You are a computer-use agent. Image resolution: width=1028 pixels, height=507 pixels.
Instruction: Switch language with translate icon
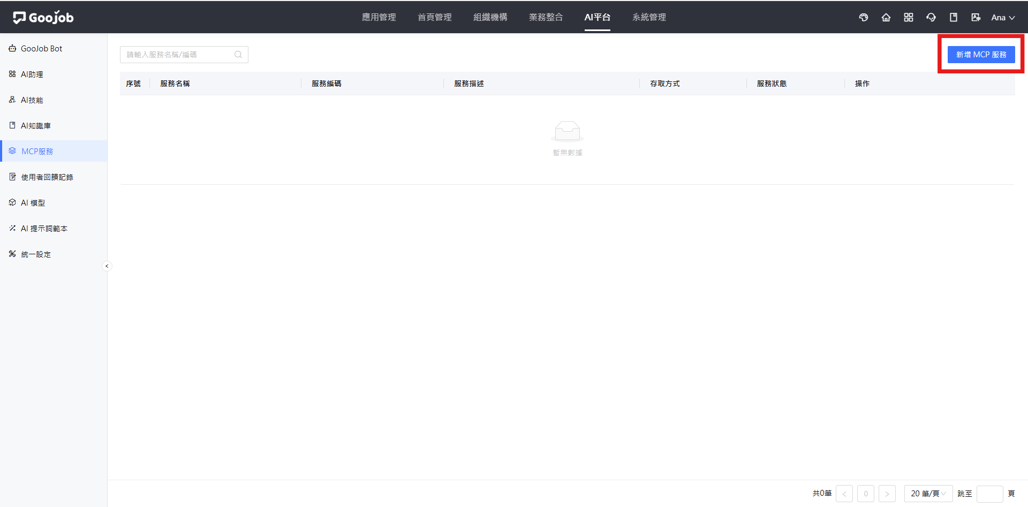point(976,18)
